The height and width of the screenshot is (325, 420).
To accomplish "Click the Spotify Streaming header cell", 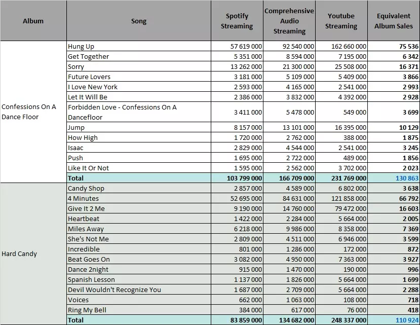I will [x=237, y=21].
